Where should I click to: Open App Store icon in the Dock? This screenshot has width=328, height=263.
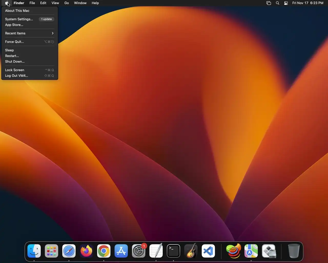click(121, 251)
